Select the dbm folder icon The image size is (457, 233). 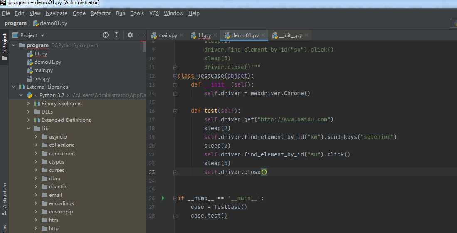click(44, 178)
